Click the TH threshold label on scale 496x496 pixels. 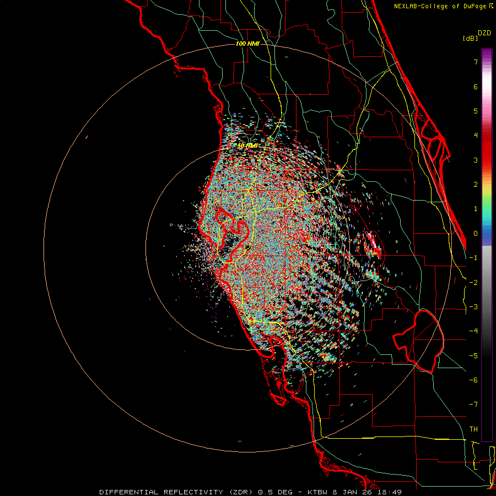click(x=473, y=429)
